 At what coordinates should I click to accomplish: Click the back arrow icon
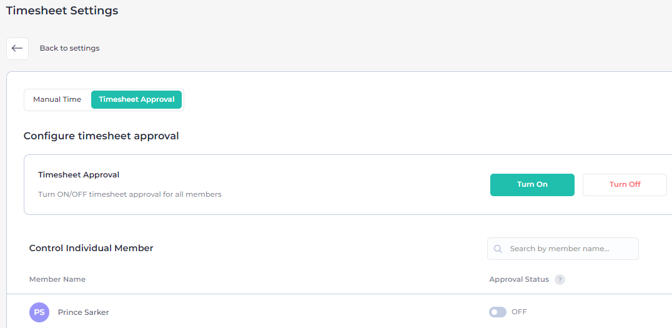click(17, 48)
